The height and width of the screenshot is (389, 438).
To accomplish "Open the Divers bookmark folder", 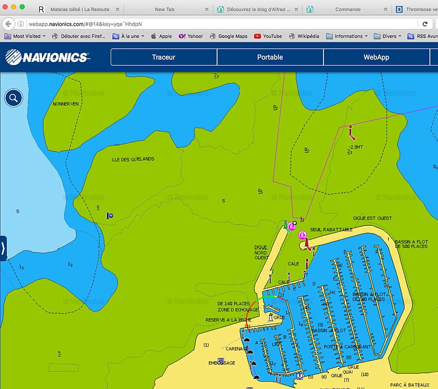I will click(388, 36).
